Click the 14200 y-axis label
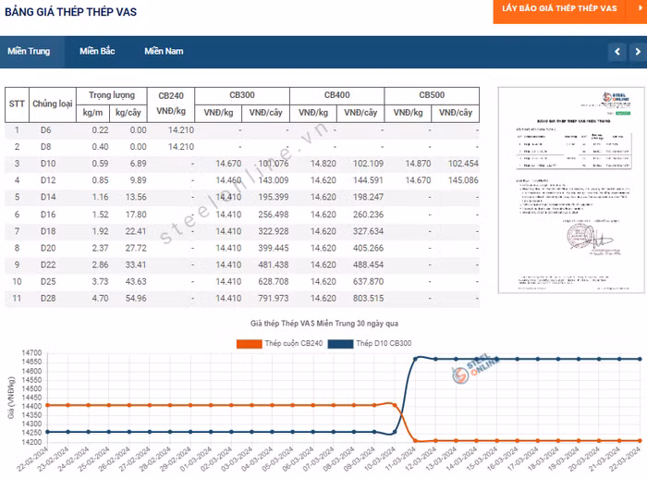 point(31,442)
